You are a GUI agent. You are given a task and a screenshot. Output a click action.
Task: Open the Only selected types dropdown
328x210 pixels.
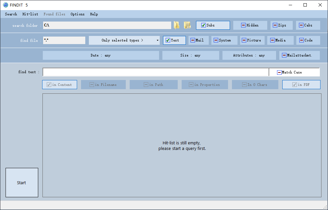pyautogui.click(x=124, y=40)
